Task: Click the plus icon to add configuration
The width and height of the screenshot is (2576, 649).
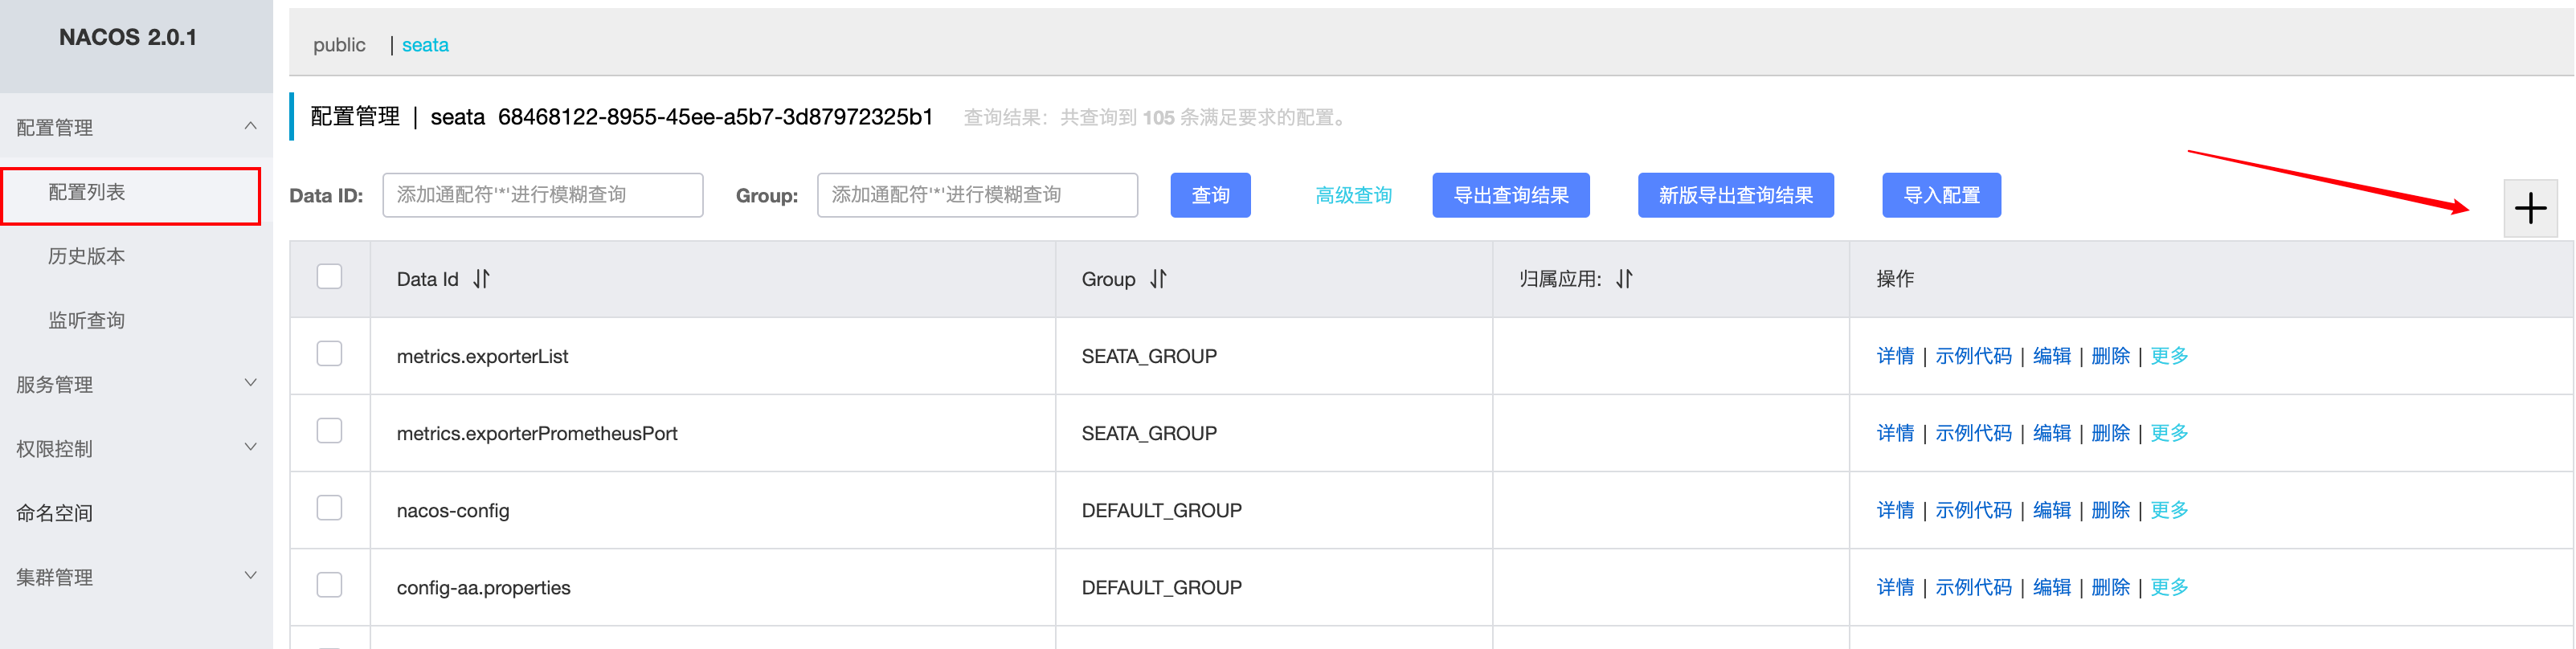Action: (x=2530, y=208)
